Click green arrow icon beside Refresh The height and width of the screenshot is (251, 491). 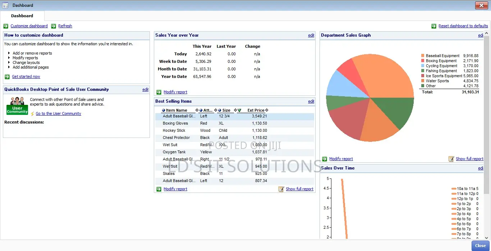(x=54, y=26)
